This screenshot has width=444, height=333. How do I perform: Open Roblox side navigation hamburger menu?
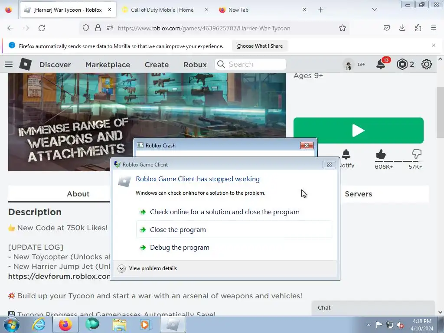coord(9,64)
